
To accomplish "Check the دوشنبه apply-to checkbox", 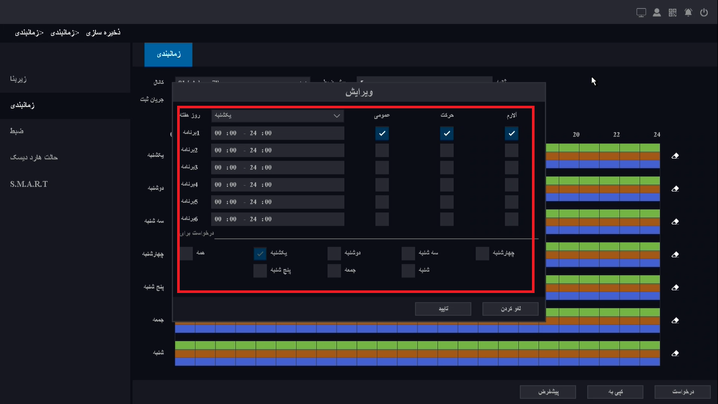I will click(x=334, y=254).
